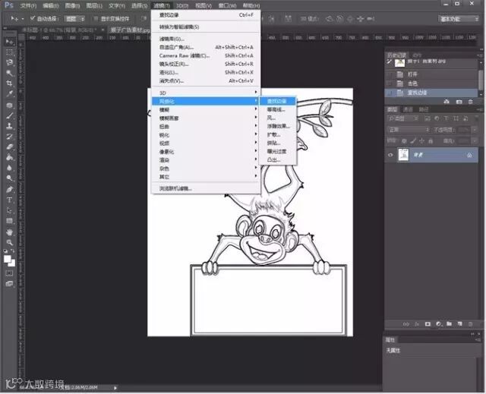Select the Blur tool

(10, 168)
